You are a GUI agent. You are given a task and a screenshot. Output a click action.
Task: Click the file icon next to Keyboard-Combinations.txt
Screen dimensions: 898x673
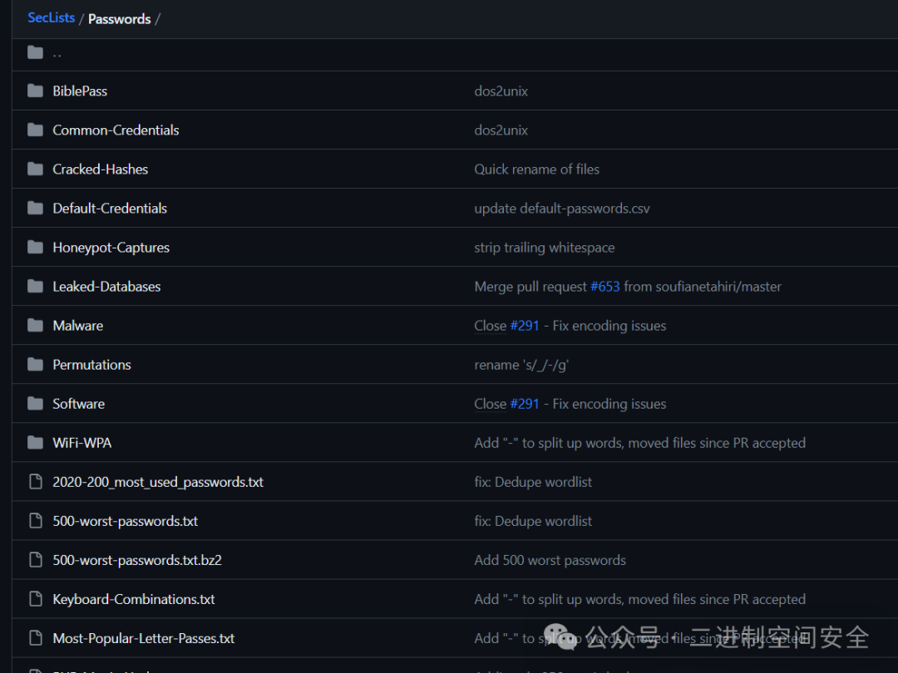point(35,599)
